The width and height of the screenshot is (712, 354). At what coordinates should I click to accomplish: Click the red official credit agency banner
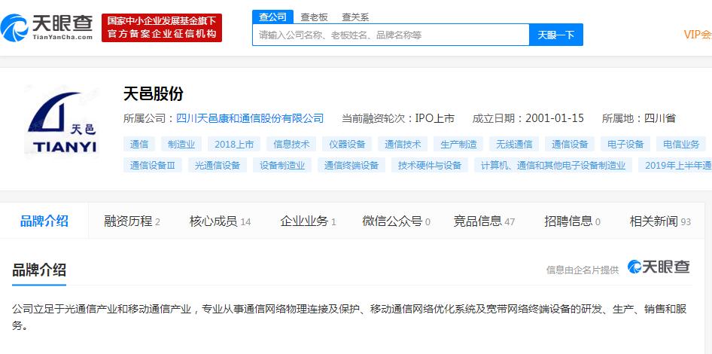(162, 27)
